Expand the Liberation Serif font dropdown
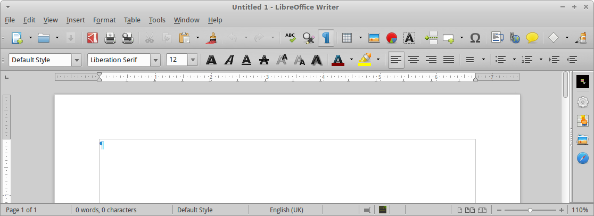This screenshot has width=594, height=216. tap(155, 60)
